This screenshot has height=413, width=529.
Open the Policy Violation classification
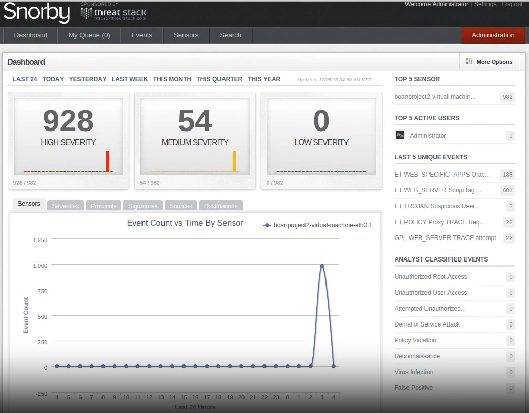point(415,340)
